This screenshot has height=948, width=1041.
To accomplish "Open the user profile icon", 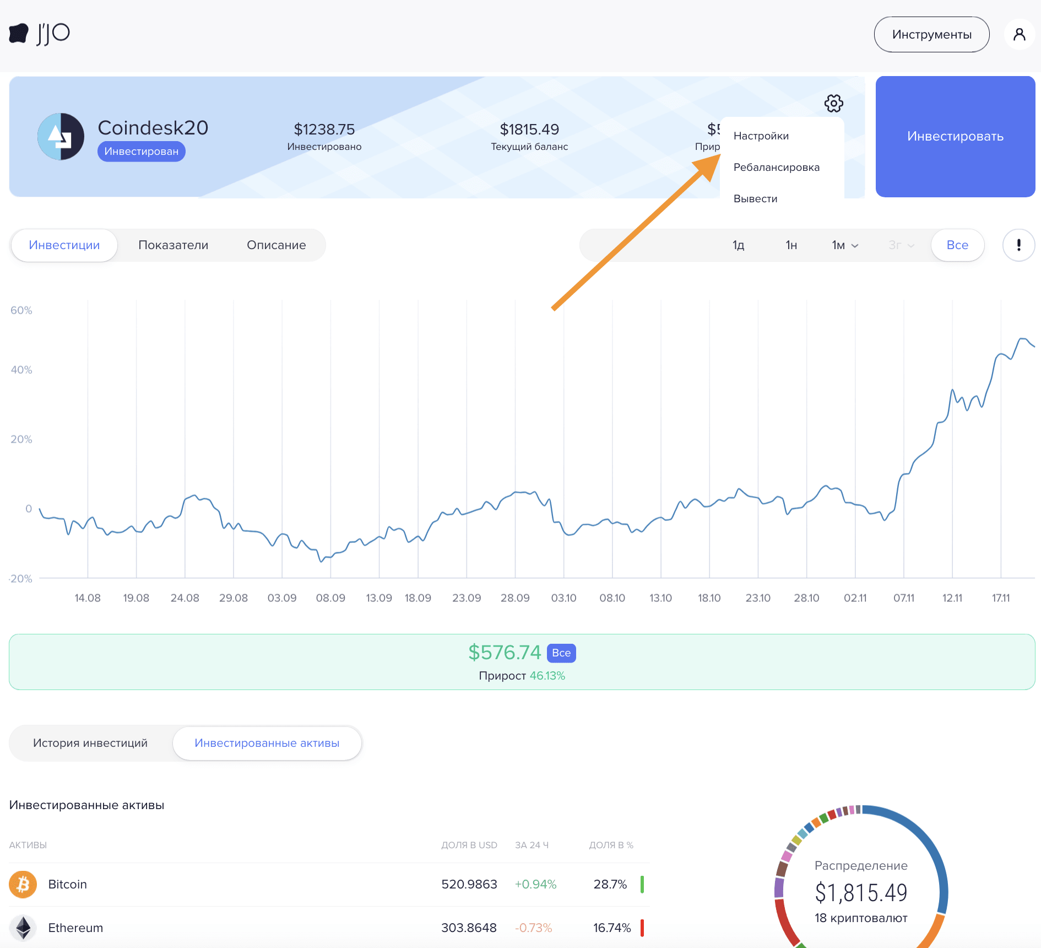I will (x=1020, y=34).
